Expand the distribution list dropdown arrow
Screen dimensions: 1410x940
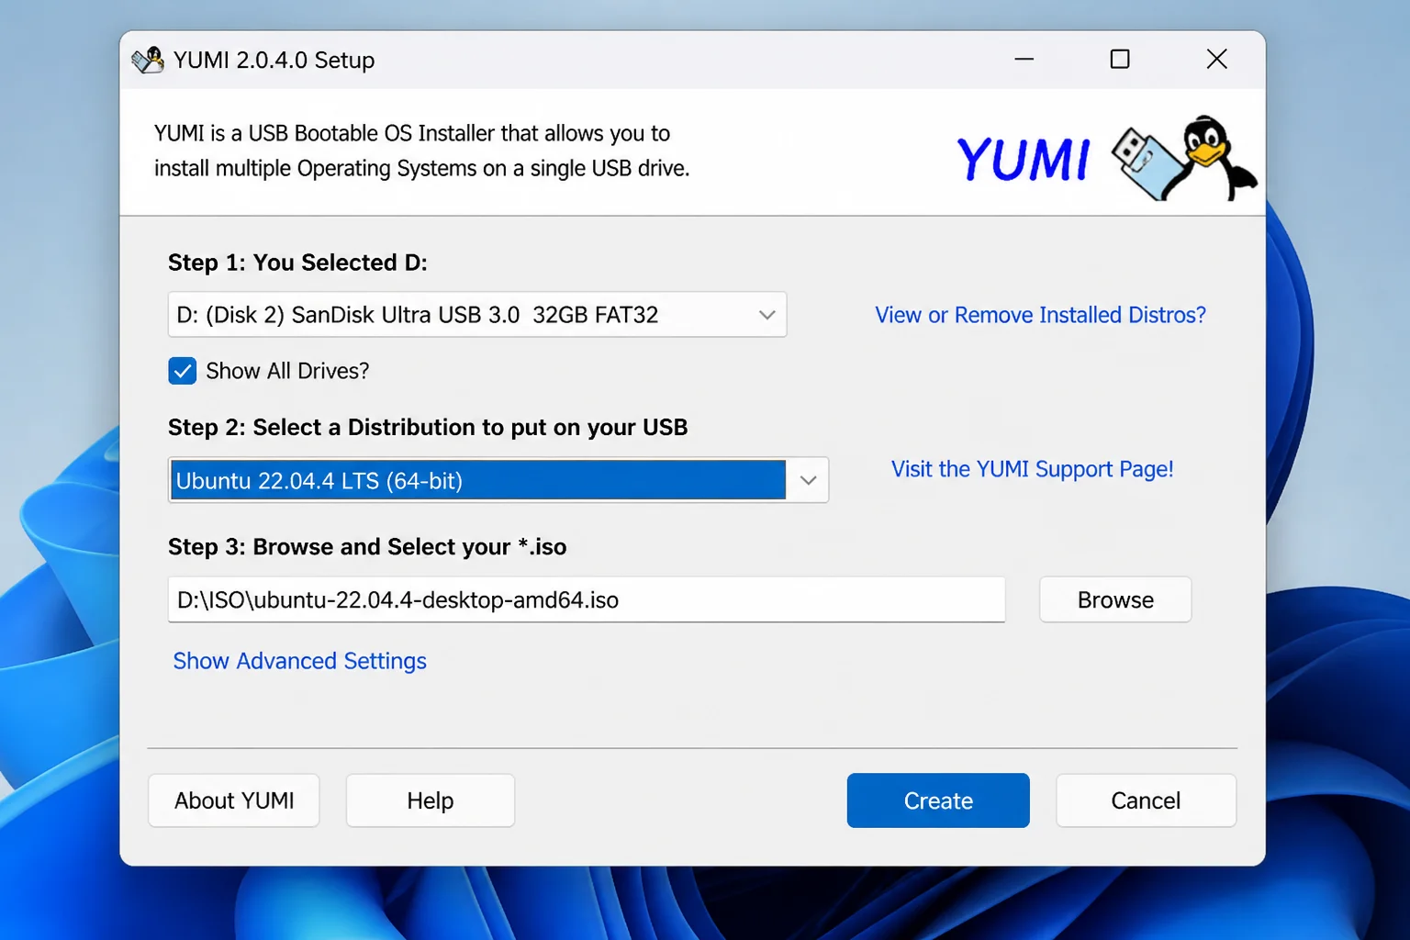pos(808,480)
